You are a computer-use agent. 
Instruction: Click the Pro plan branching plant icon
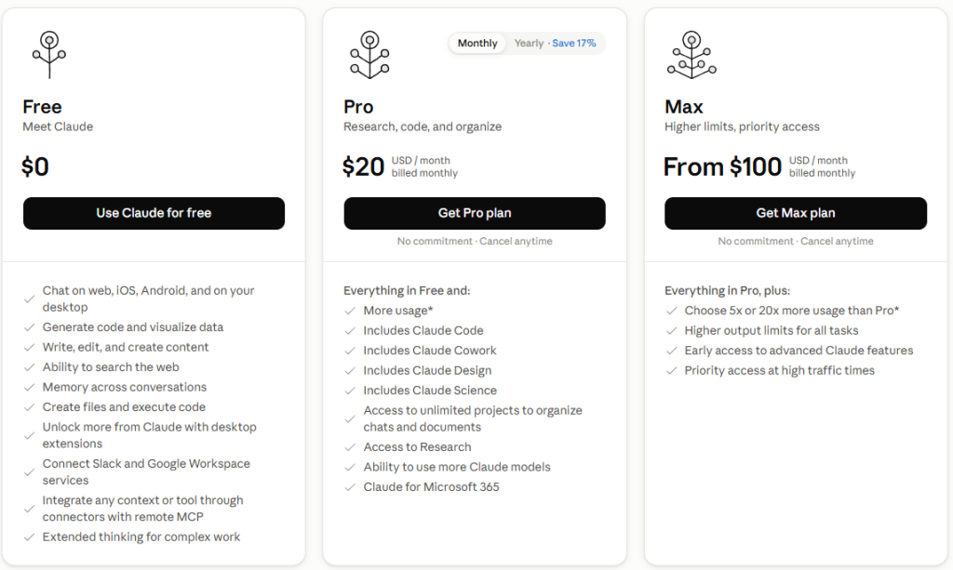[369, 55]
